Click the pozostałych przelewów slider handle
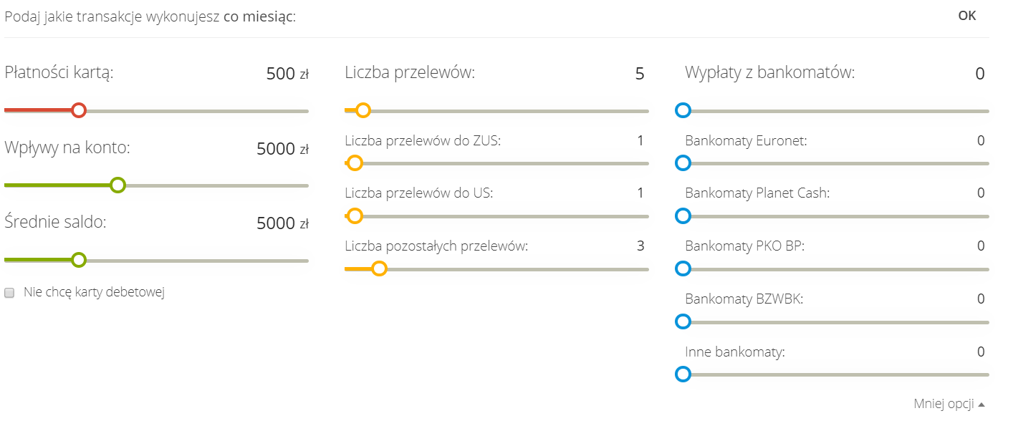 click(x=380, y=268)
